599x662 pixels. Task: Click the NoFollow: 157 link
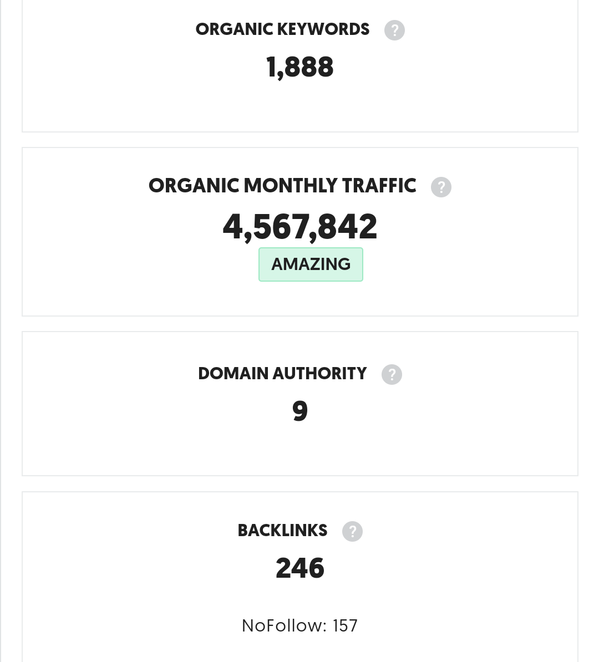[299, 625]
